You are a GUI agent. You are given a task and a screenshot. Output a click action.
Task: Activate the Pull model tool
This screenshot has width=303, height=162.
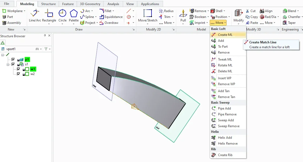[183, 16]
